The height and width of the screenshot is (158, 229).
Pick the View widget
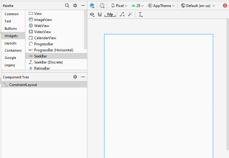point(55,13)
